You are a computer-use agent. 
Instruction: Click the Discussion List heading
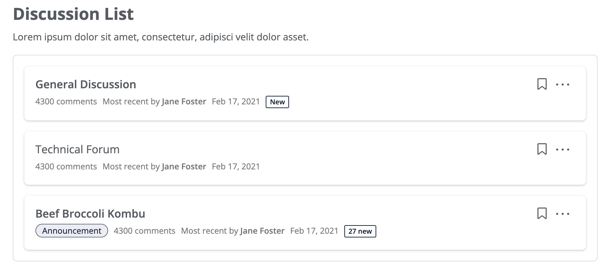coord(73,14)
